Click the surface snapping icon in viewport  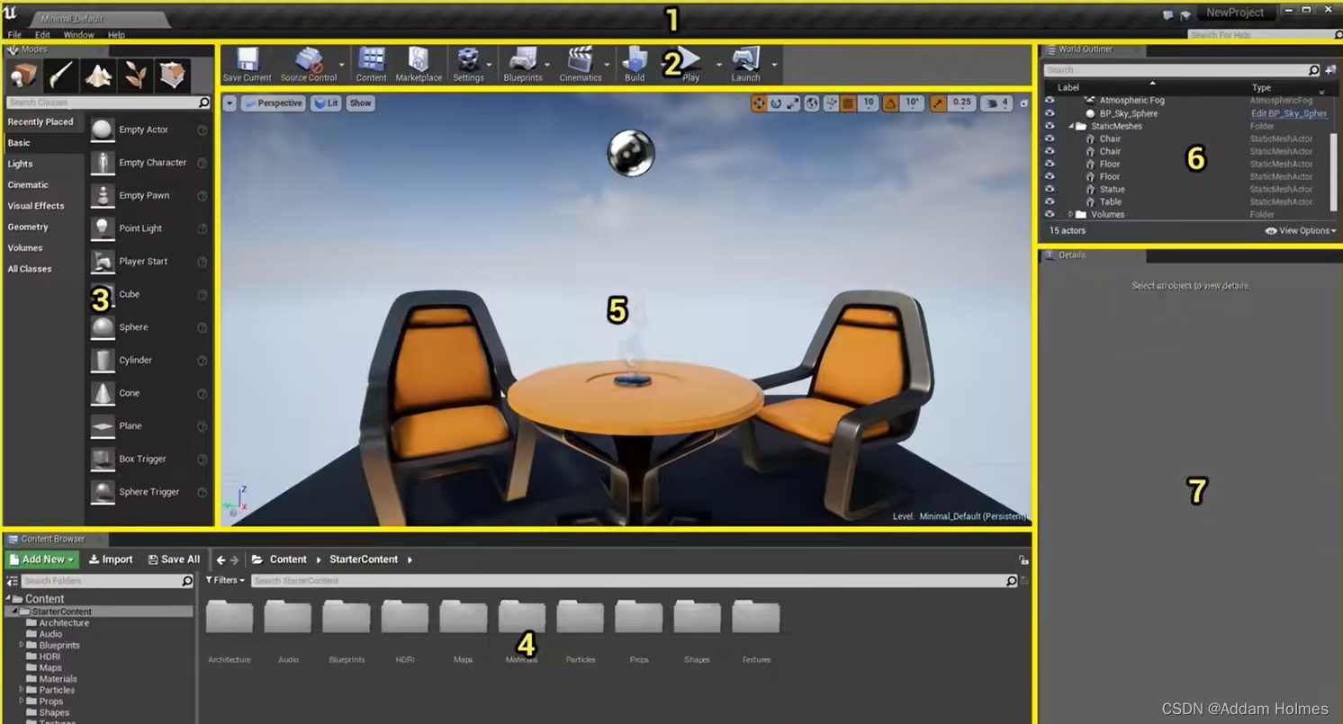coord(831,103)
